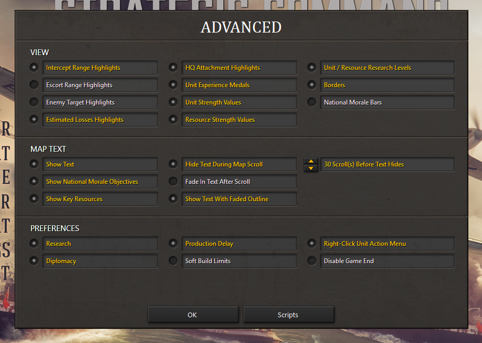Toggle Estimated Losses Highlights radio button
The image size is (482, 343).
34,119
